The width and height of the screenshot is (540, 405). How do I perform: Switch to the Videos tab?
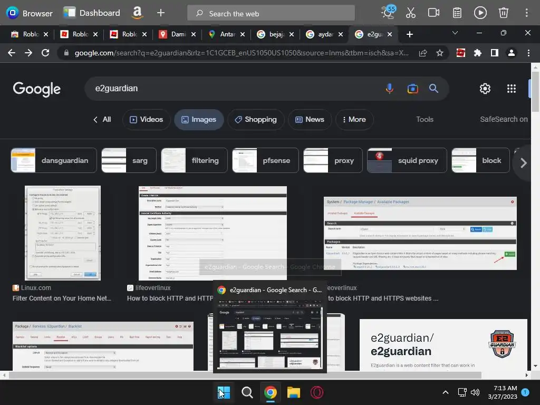coord(147,120)
